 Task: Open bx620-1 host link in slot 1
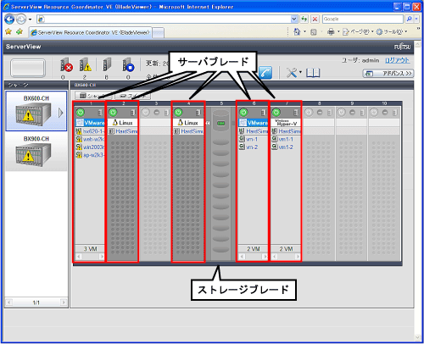click(93, 131)
